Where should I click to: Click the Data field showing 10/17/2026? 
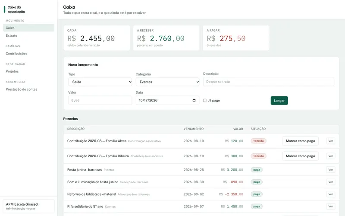167,100
